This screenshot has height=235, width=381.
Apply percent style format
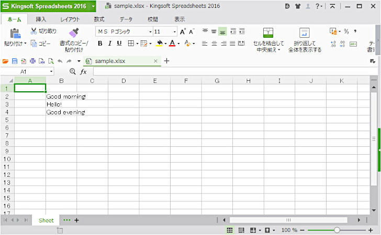click(346, 31)
